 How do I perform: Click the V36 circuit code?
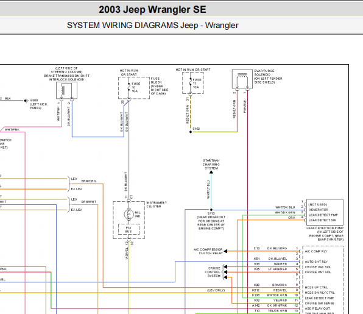click(256, 264)
